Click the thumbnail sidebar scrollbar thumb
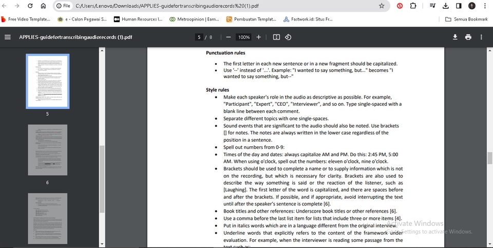The width and height of the screenshot is (493, 248). tap(102, 179)
